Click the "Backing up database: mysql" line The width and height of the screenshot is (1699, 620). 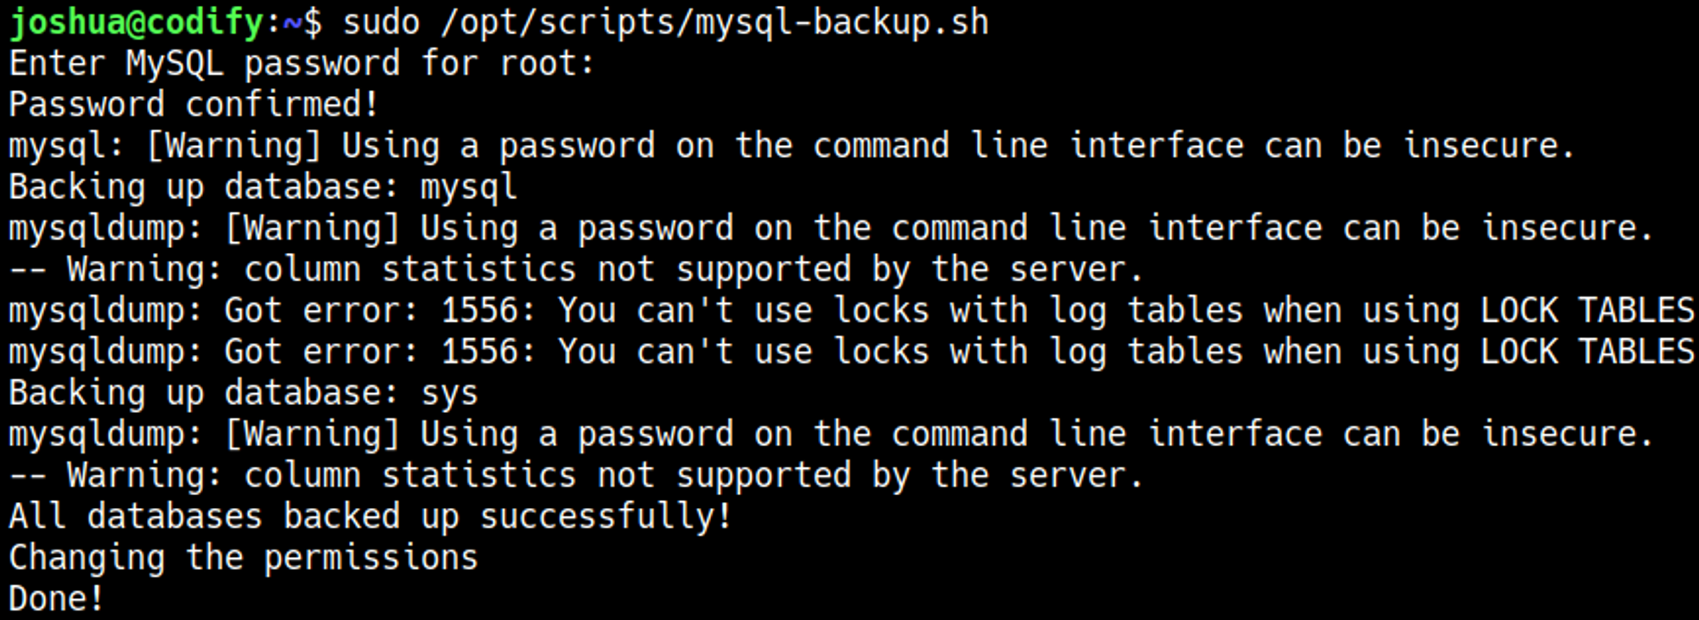pyautogui.click(x=262, y=188)
